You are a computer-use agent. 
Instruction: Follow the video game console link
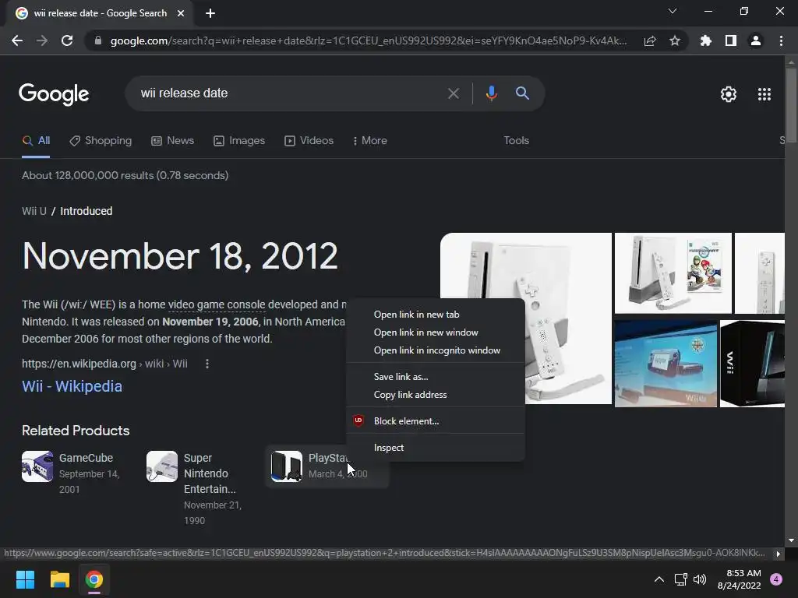tap(217, 304)
